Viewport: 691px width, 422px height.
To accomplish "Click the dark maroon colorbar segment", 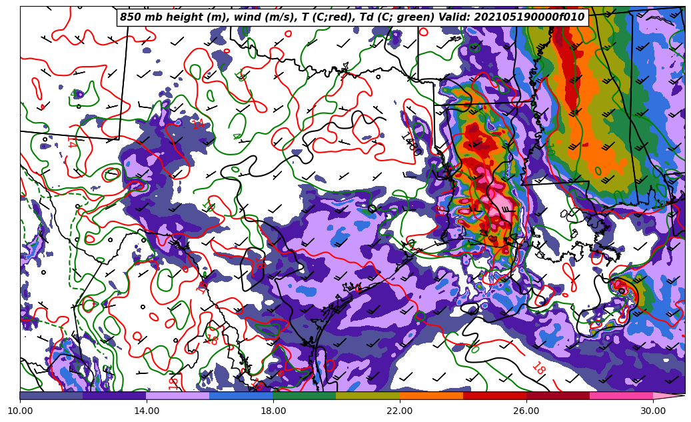I will tap(558, 395).
